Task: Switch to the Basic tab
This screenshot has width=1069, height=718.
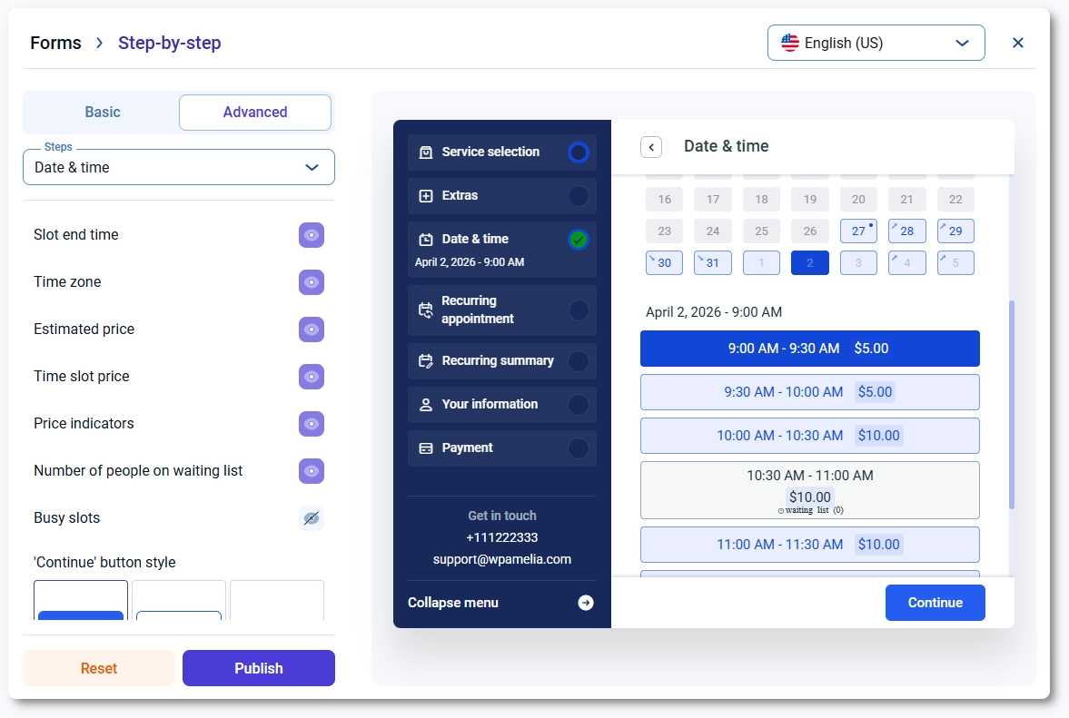Action: coord(102,112)
